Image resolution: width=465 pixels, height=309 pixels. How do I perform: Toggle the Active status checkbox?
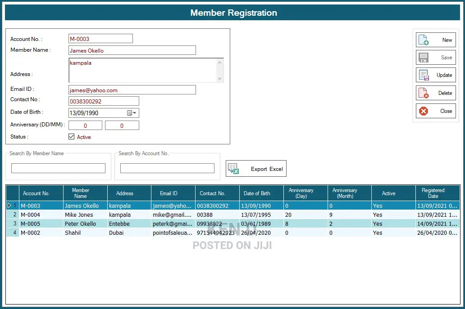click(x=72, y=136)
